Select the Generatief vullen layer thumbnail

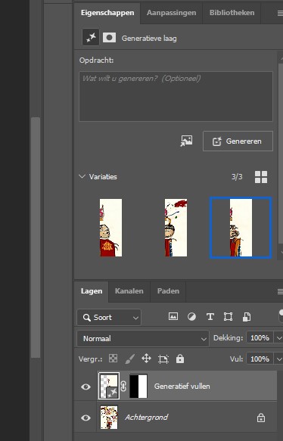(109, 386)
